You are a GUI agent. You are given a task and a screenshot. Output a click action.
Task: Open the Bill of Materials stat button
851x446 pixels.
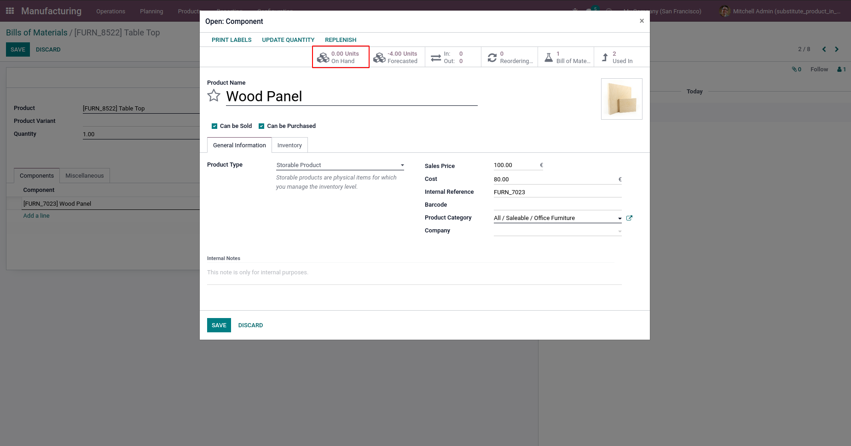pyautogui.click(x=566, y=57)
